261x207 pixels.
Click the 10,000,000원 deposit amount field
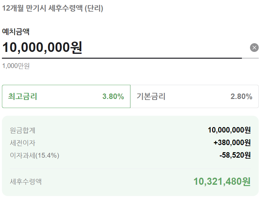pos(122,48)
